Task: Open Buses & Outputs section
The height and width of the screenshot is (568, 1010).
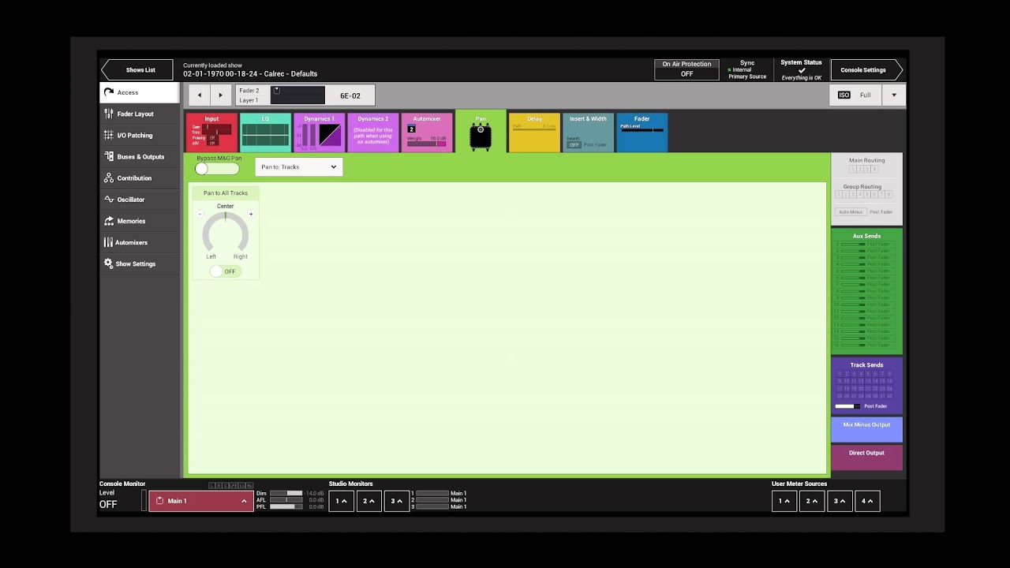Action: [x=140, y=156]
